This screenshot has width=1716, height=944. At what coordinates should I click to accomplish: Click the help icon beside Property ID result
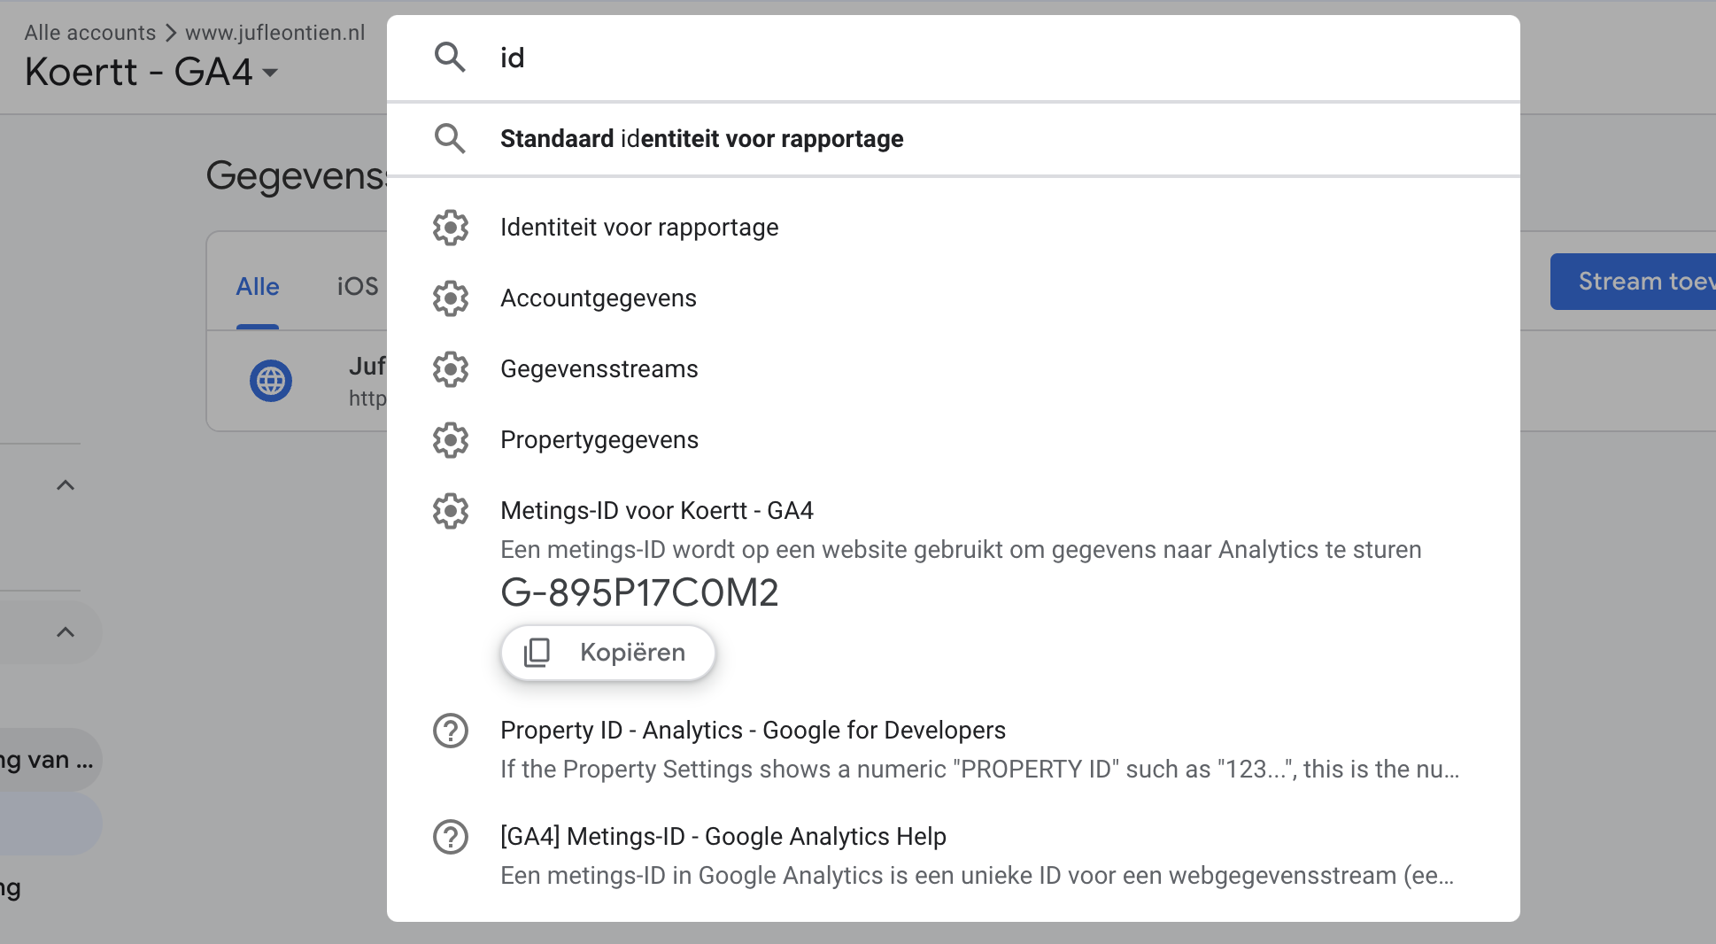tap(450, 731)
